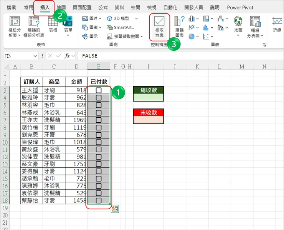Click the formula bar showing FALSE
The height and width of the screenshot is (230, 284).
pyautogui.click(x=180, y=56)
